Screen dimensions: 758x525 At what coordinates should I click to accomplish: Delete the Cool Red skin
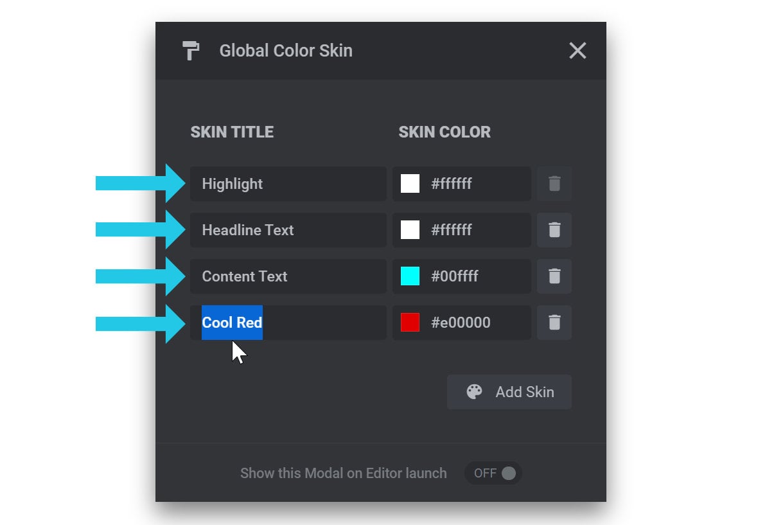(554, 323)
